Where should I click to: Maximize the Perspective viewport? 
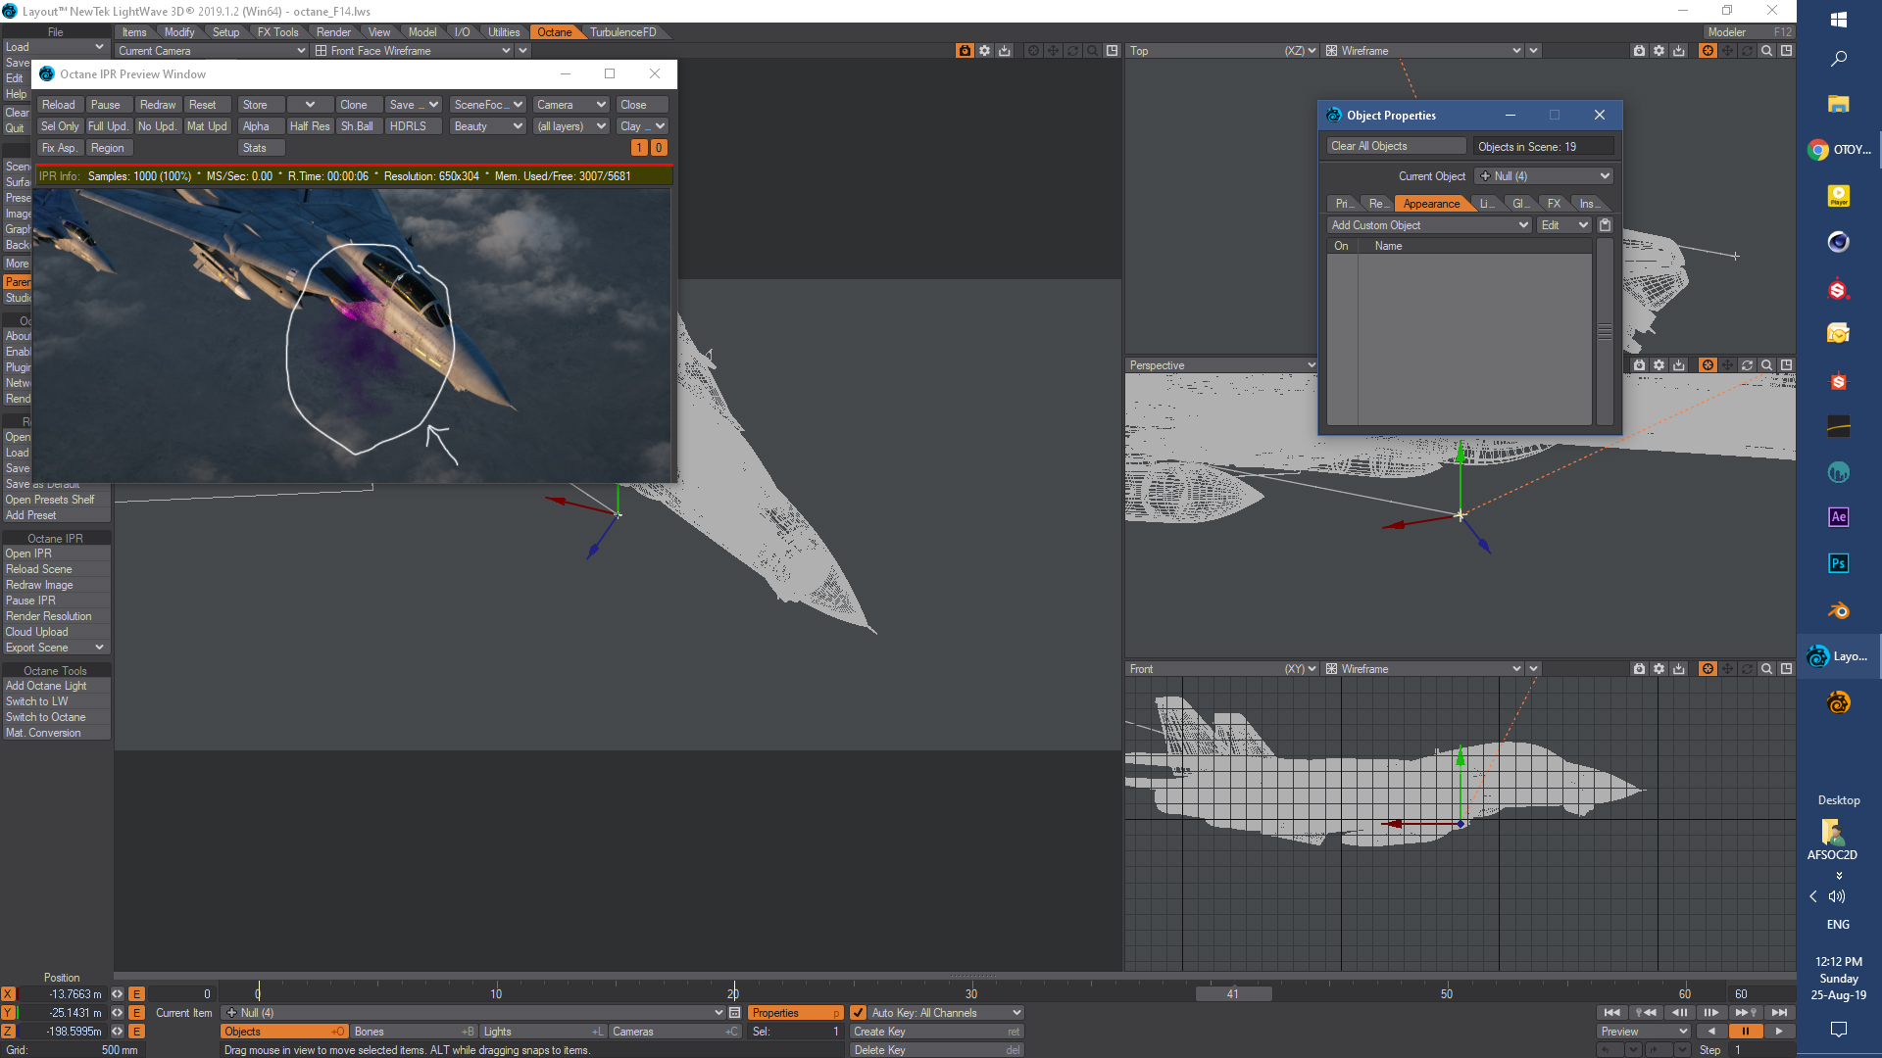(x=1786, y=365)
